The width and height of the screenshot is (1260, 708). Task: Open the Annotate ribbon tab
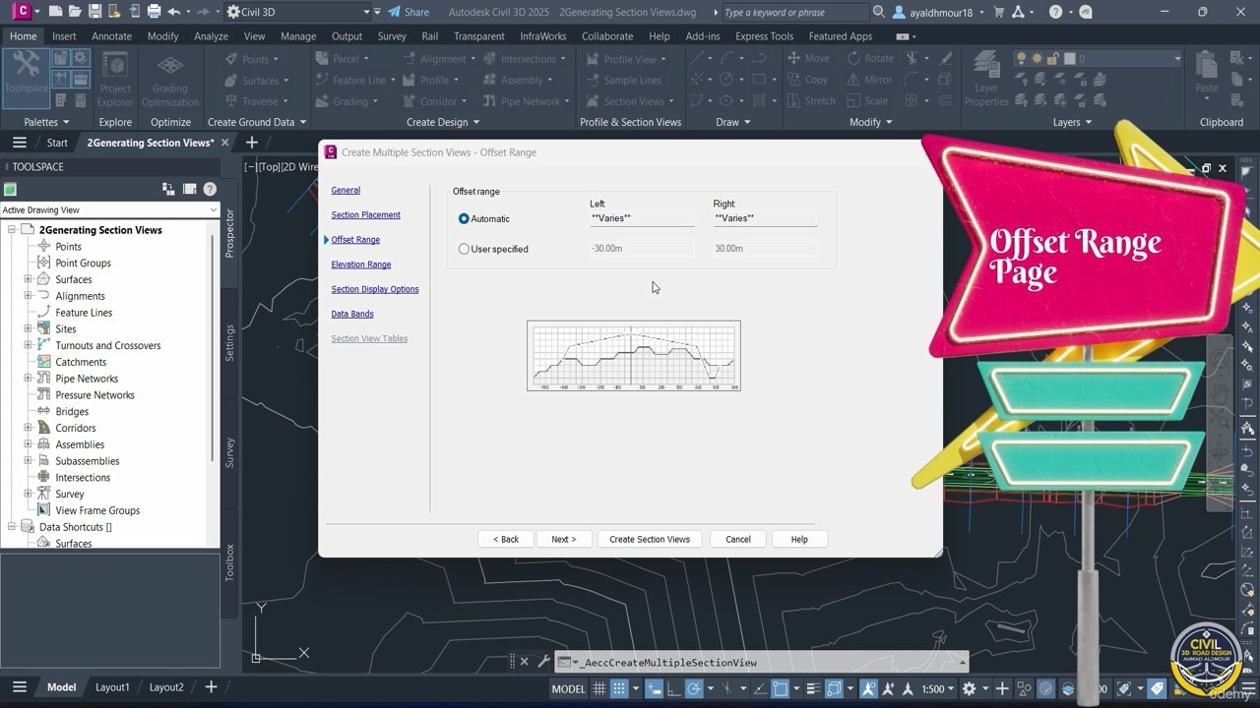point(111,36)
